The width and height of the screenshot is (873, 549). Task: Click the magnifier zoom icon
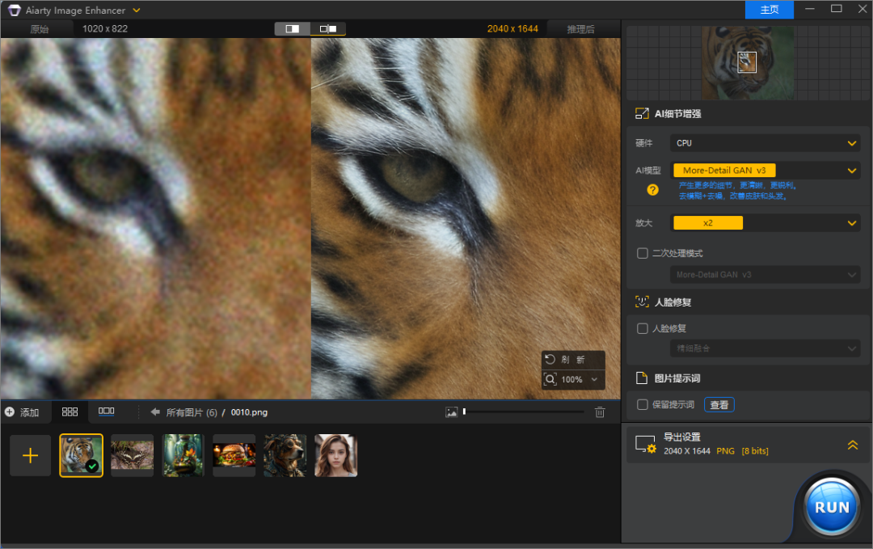550,379
